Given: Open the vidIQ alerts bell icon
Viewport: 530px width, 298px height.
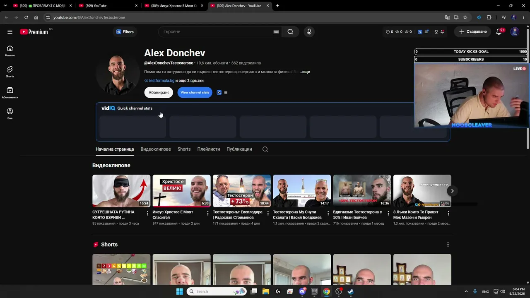Looking at the screenshot, I should pyautogui.click(x=443, y=32).
